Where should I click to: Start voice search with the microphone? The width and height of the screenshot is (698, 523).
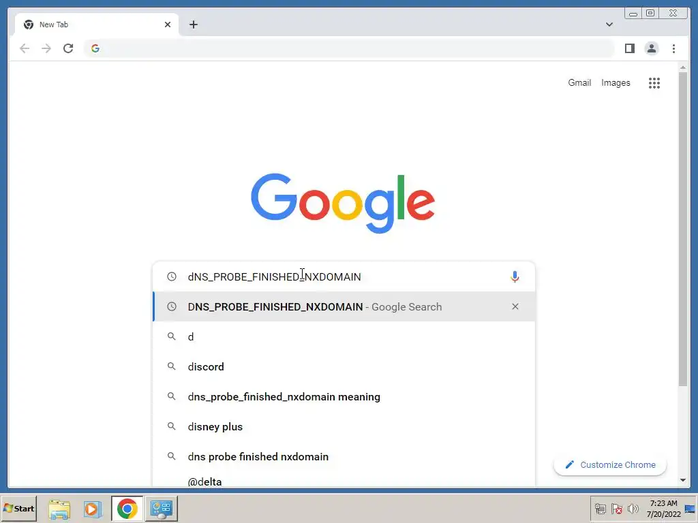[515, 276]
